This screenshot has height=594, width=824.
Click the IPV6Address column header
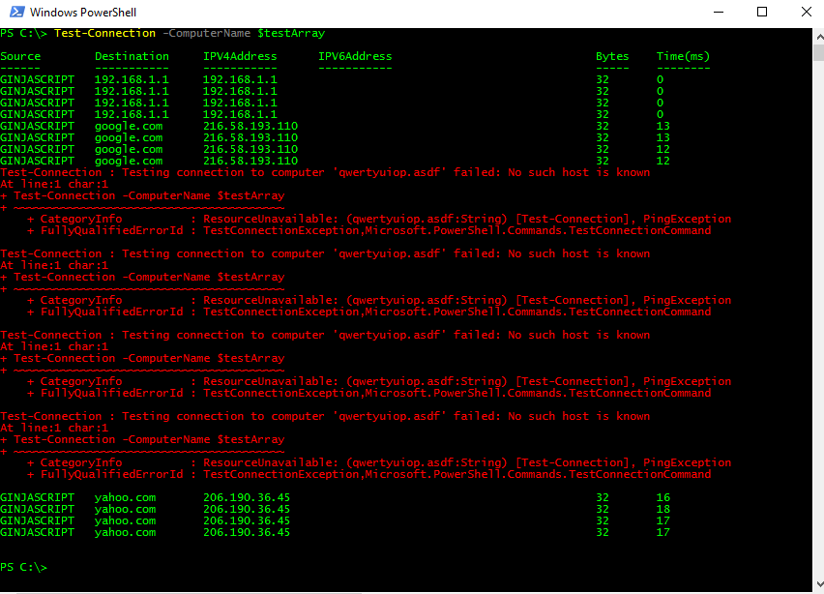[x=355, y=56]
